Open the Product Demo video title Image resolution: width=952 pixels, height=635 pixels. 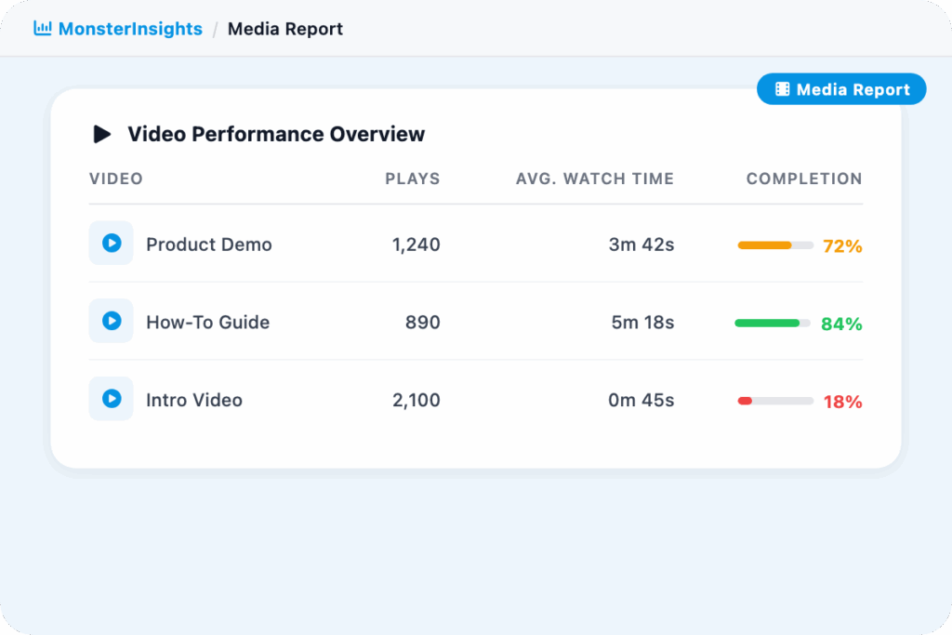209,245
